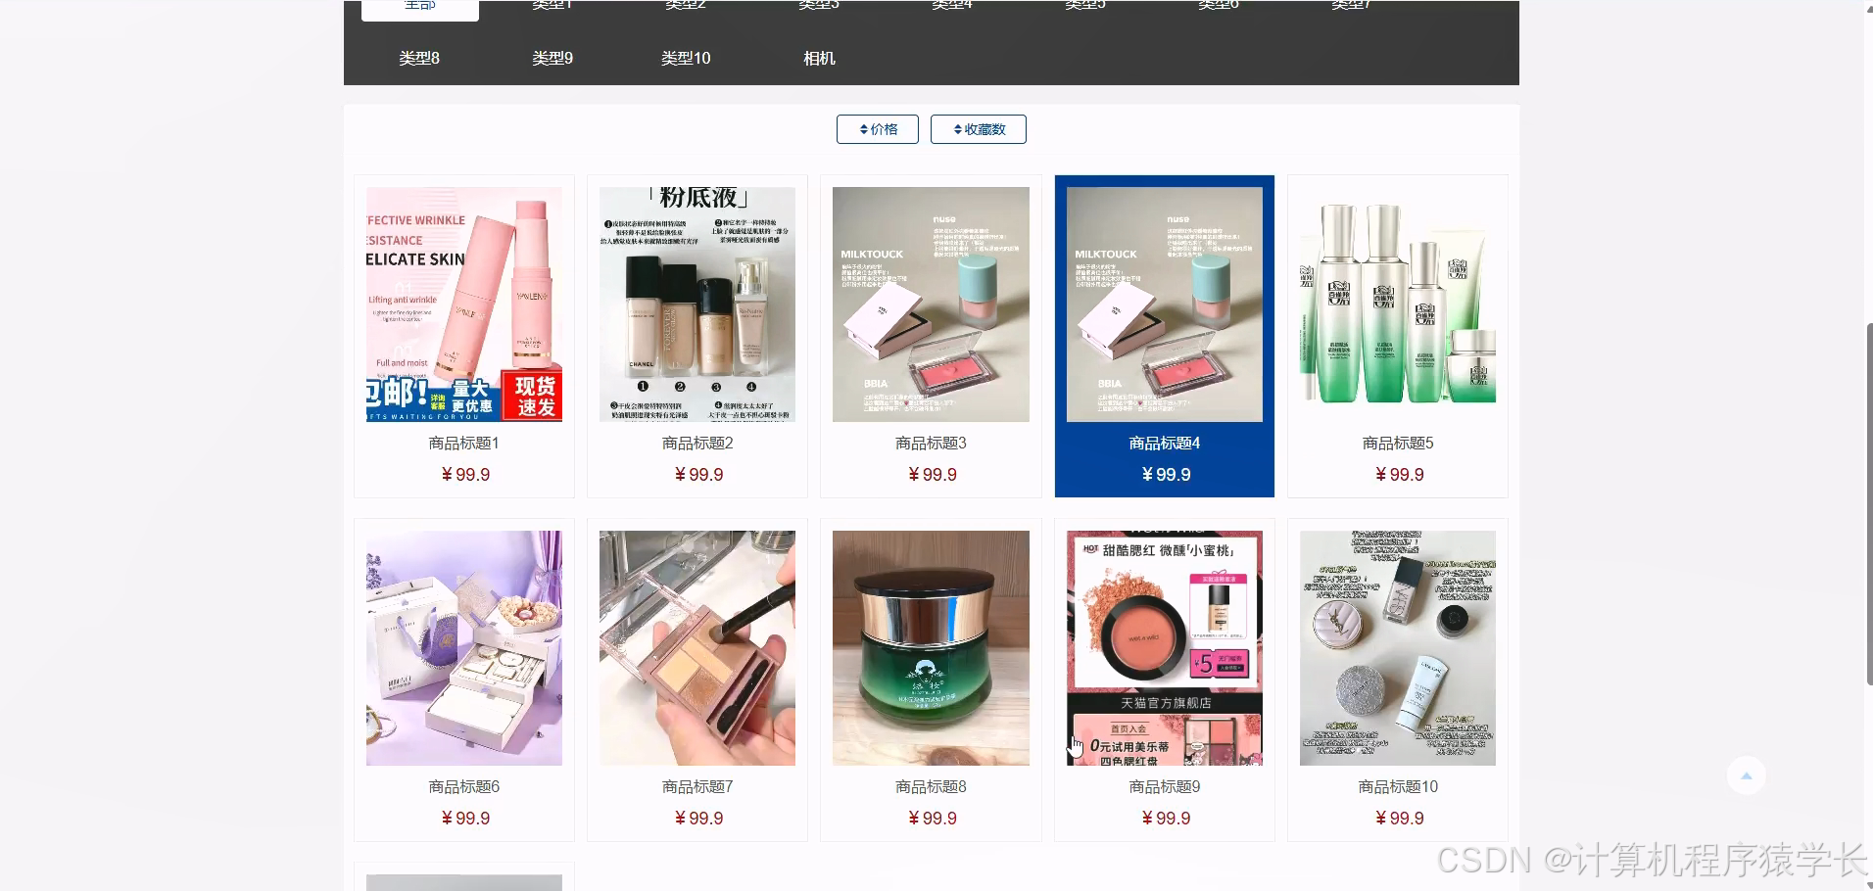Sort products with the 收藏数 button
The height and width of the screenshot is (891, 1873).
point(978,129)
